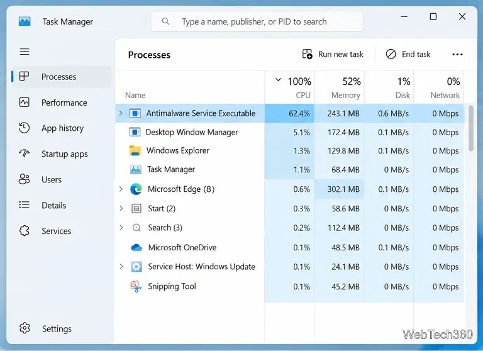Open the Services puzzle-gear icon
Viewport: 483px width, 351px height.
(24, 231)
